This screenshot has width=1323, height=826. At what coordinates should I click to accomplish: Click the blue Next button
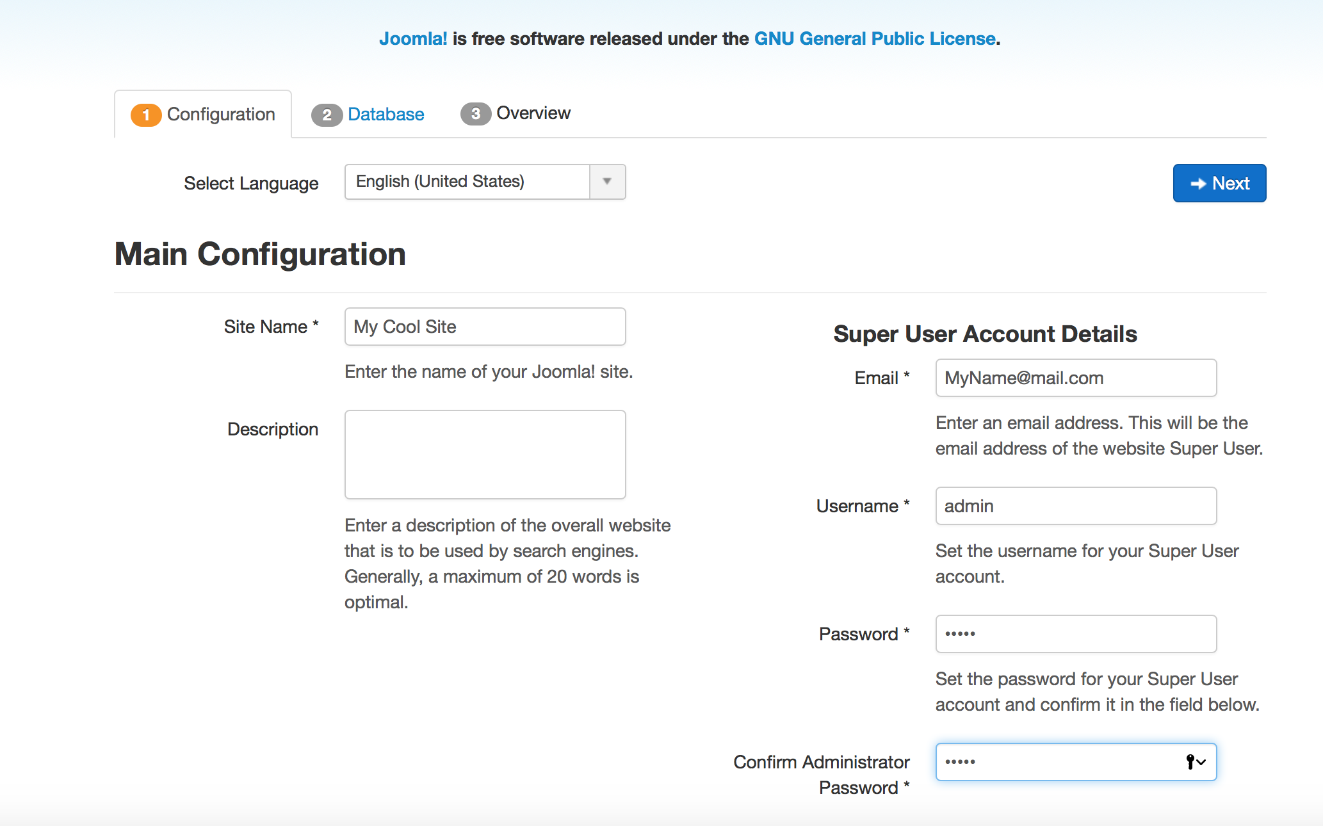tap(1219, 183)
